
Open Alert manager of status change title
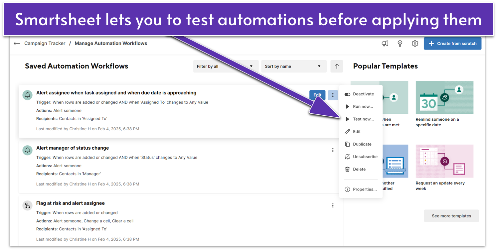(x=73, y=148)
